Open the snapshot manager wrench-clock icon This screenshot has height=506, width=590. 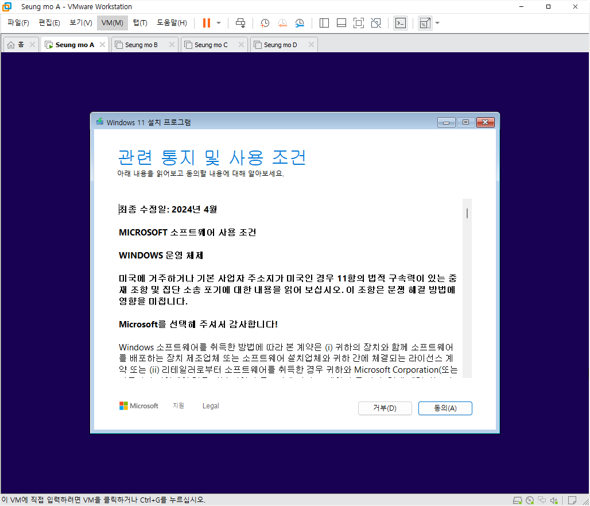(300, 23)
